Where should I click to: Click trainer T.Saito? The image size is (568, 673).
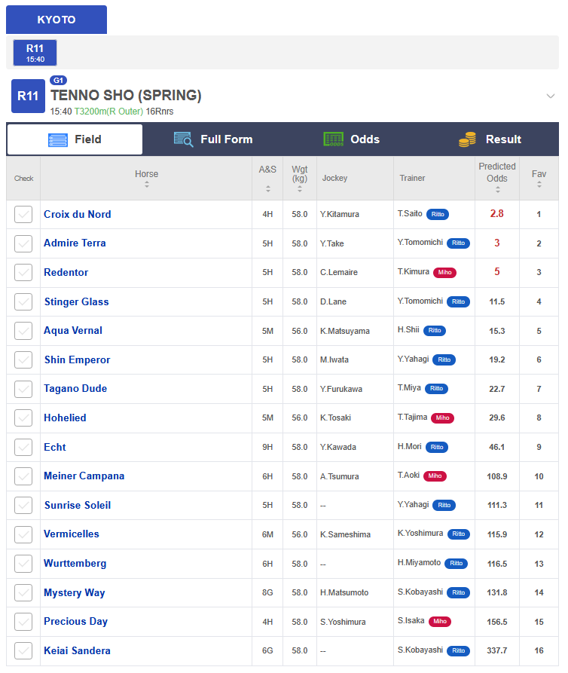[410, 213]
